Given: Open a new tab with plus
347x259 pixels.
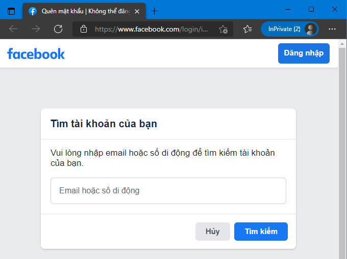Looking at the screenshot, I should [x=154, y=11].
